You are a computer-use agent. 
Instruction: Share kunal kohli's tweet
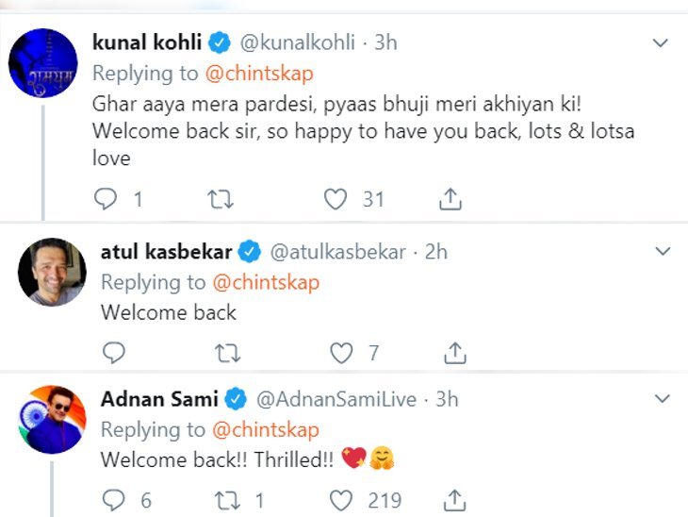pos(450,198)
